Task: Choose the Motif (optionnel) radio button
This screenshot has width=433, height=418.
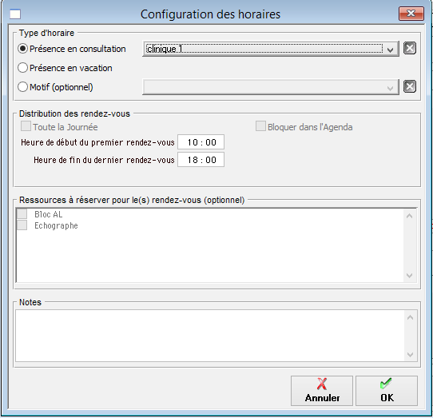Action: (x=22, y=87)
